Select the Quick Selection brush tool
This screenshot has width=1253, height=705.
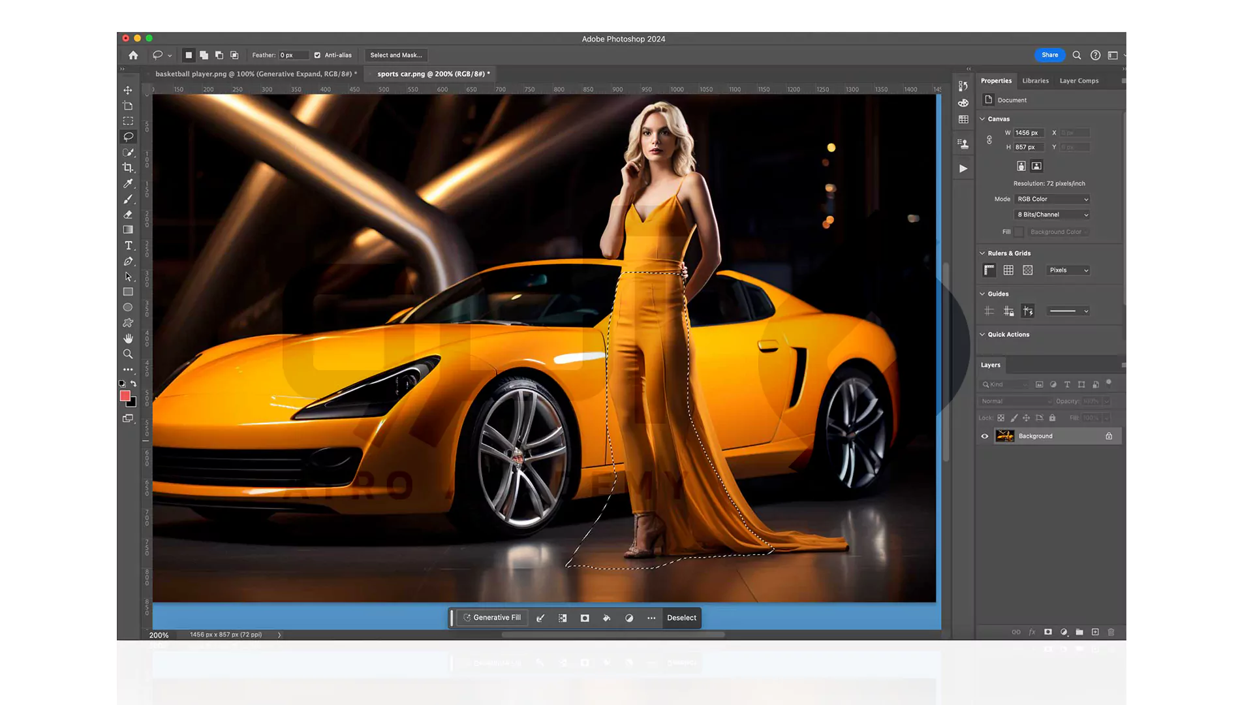pyautogui.click(x=128, y=153)
